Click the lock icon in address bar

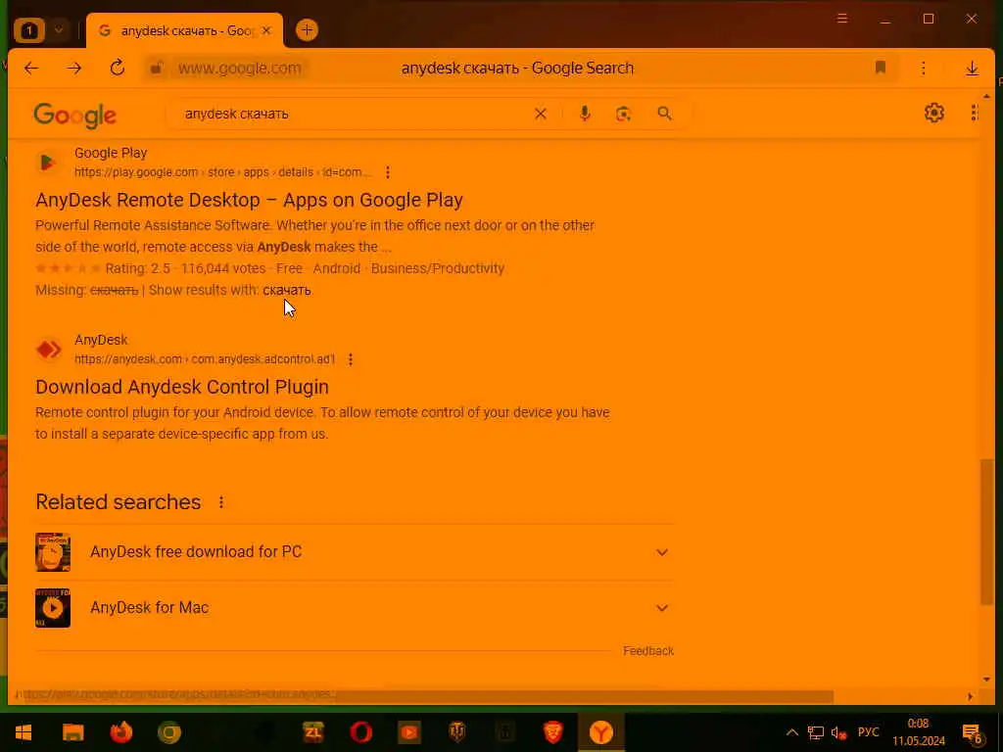pos(156,68)
